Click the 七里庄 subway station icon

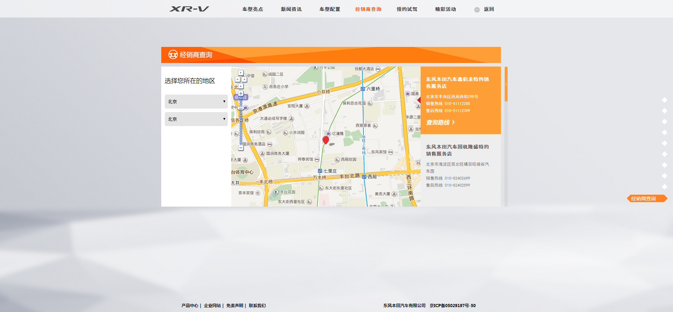point(320,171)
